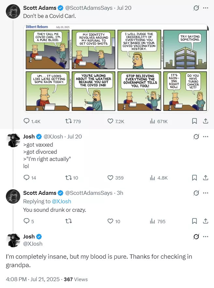Share Scott Adams' 'drunk or crazy' reply
214x288 pixels.
pyautogui.click(x=206, y=221)
